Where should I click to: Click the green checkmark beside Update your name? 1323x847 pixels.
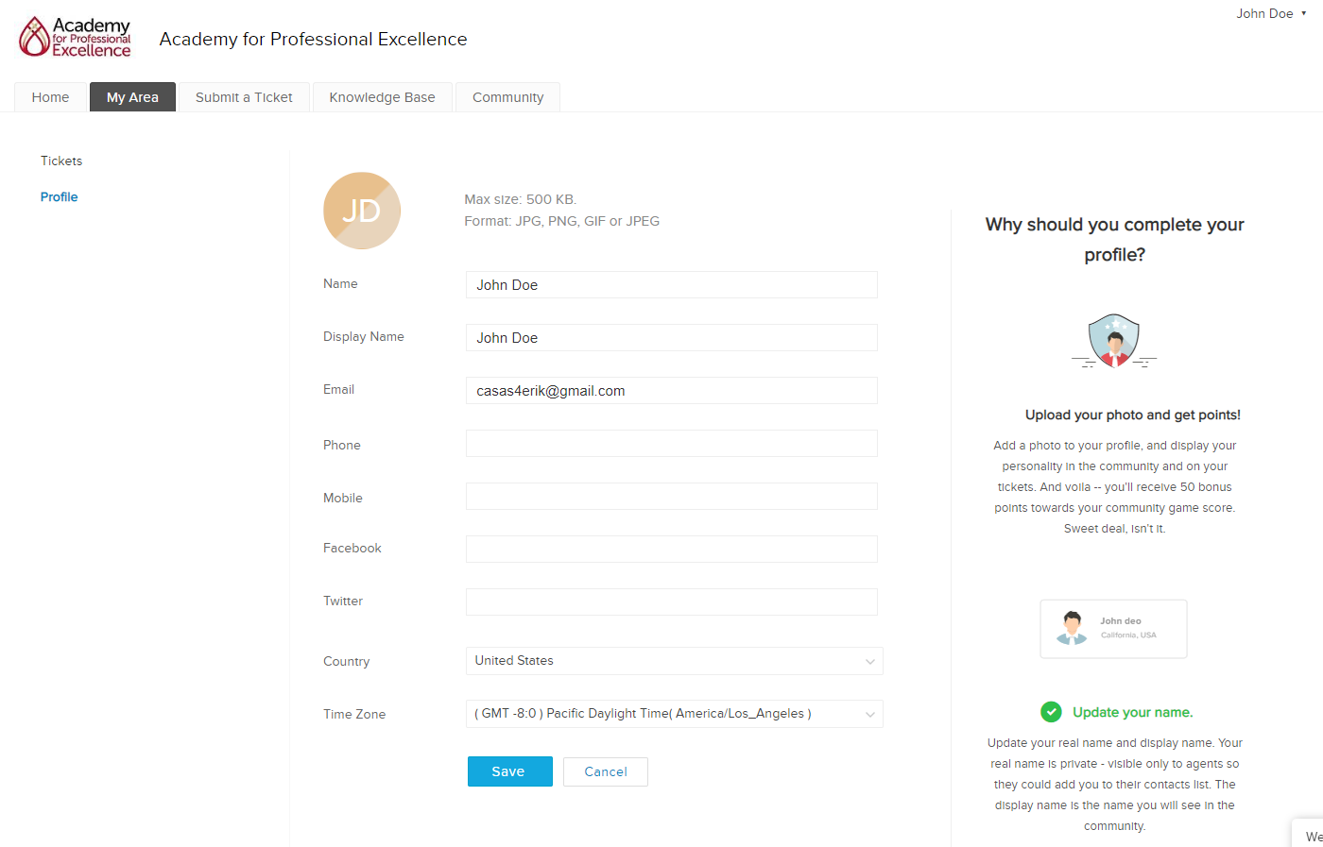click(x=1051, y=712)
